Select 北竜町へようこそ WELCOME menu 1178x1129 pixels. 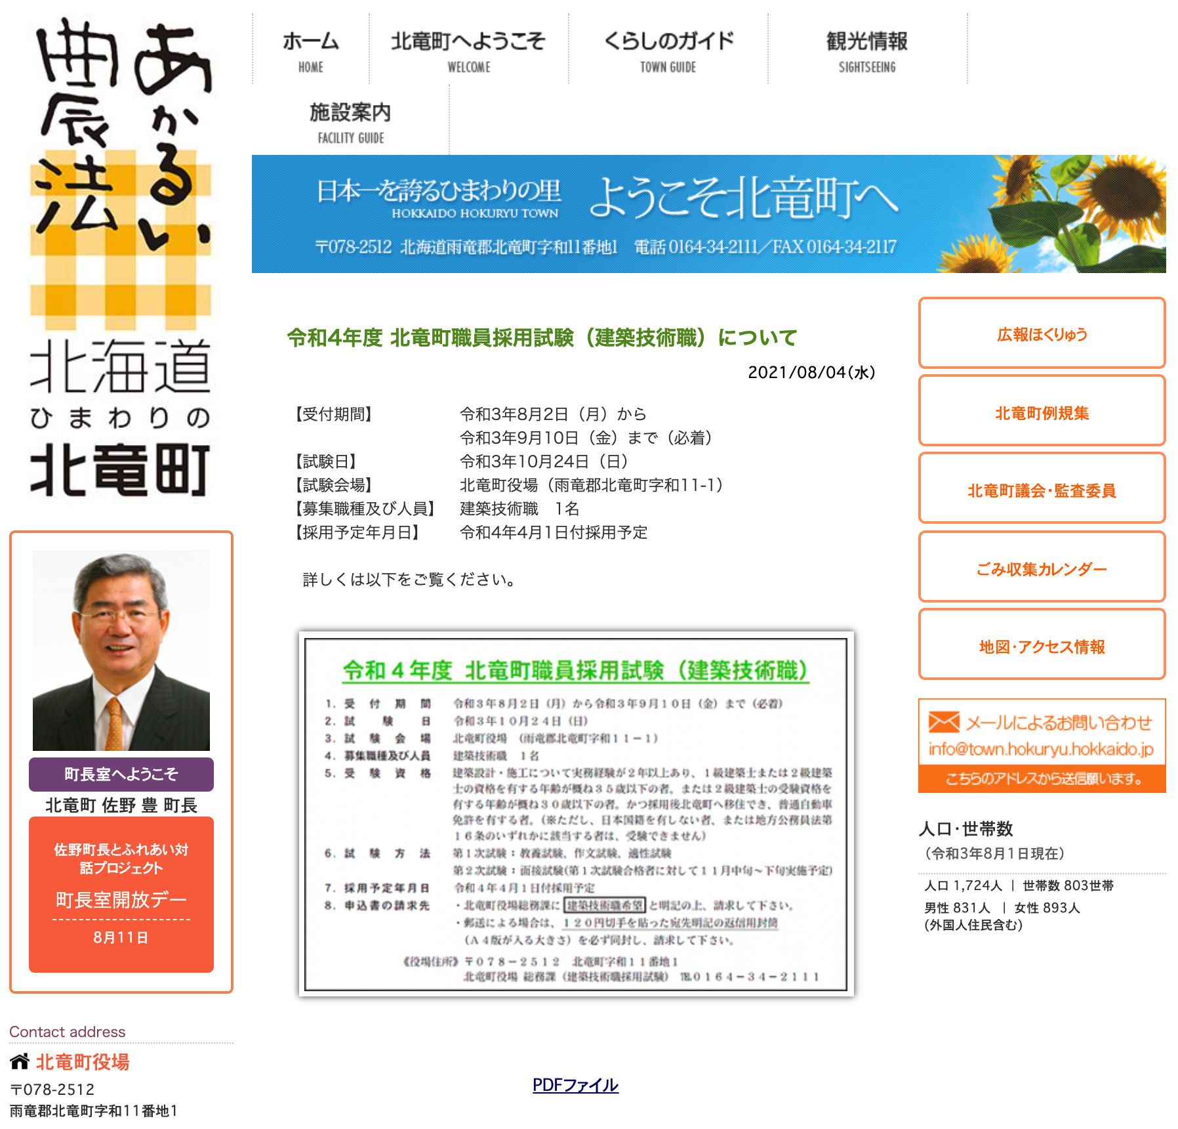[468, 51]
